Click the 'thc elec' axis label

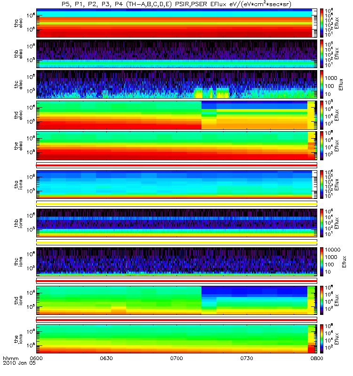(x=18, y=84)
